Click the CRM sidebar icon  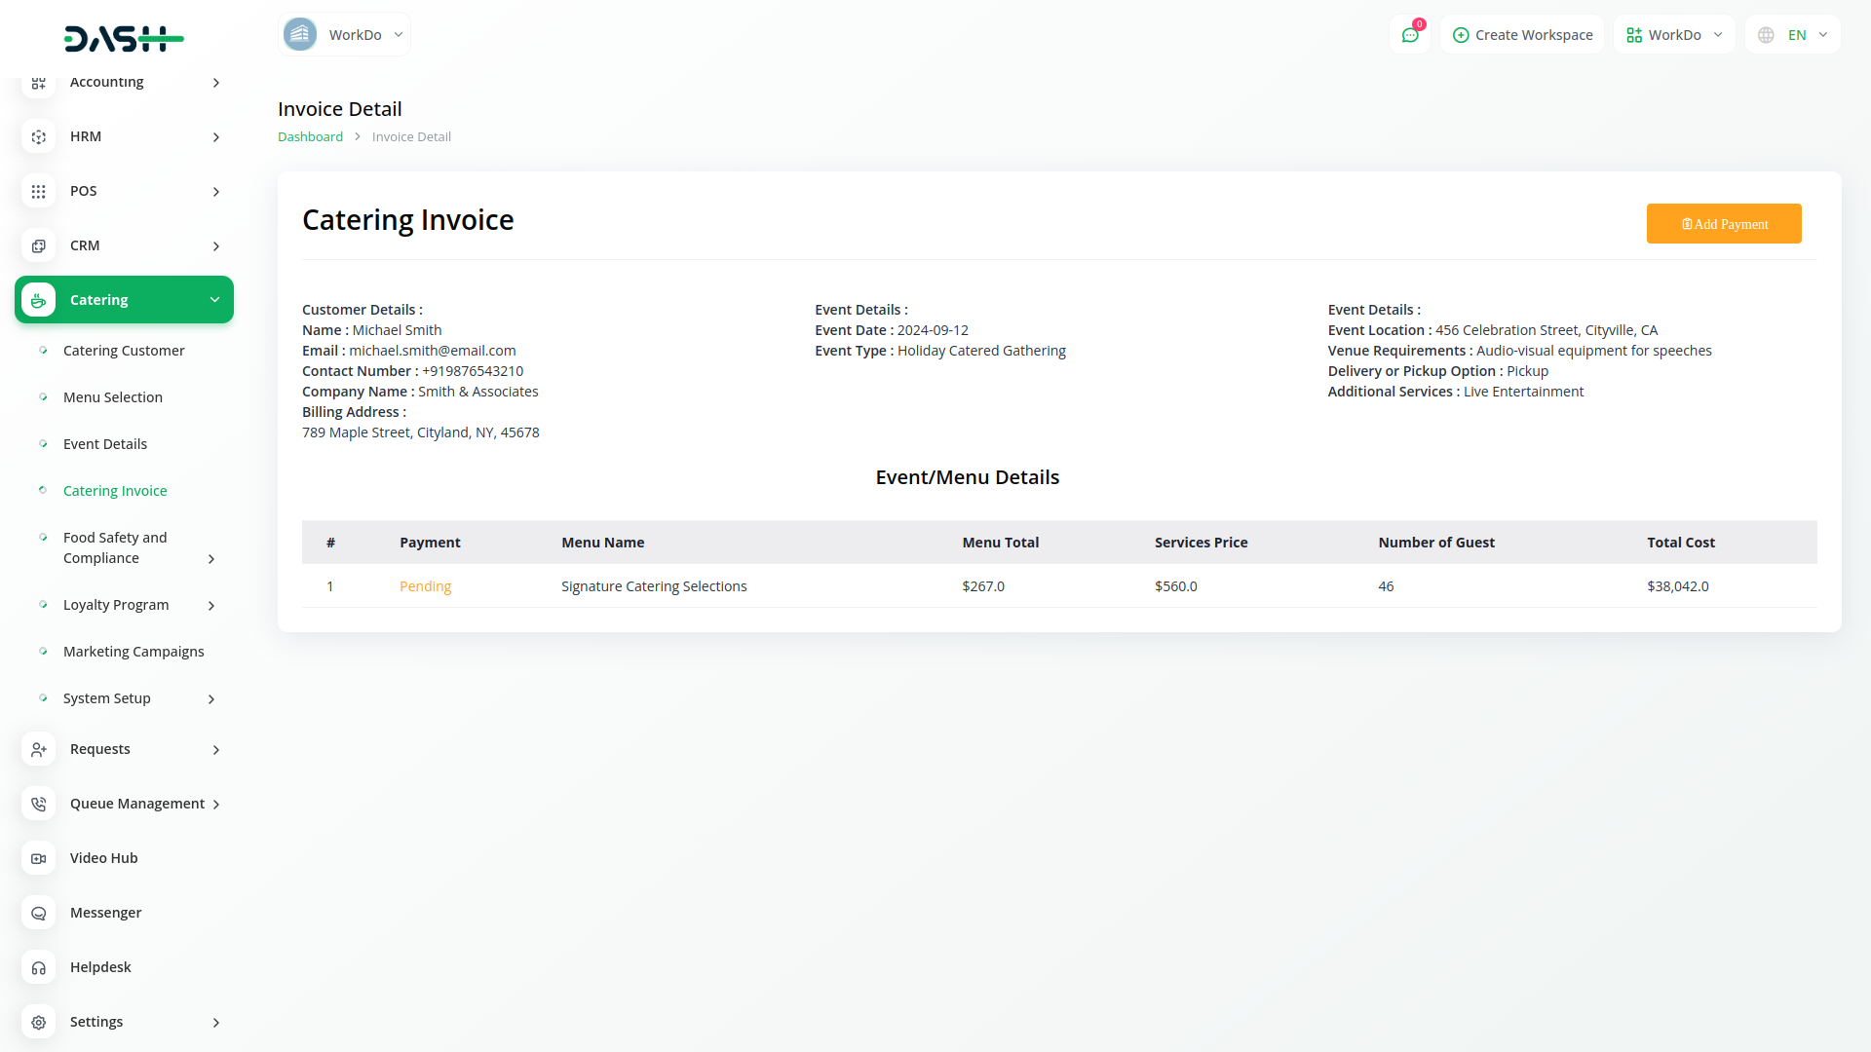[38, 246]
